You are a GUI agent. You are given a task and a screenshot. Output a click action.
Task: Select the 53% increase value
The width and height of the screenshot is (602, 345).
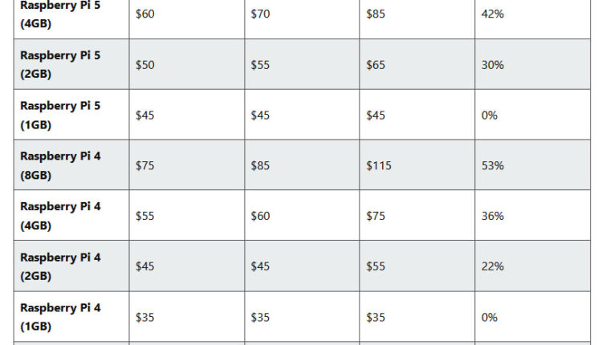(493, 165)
